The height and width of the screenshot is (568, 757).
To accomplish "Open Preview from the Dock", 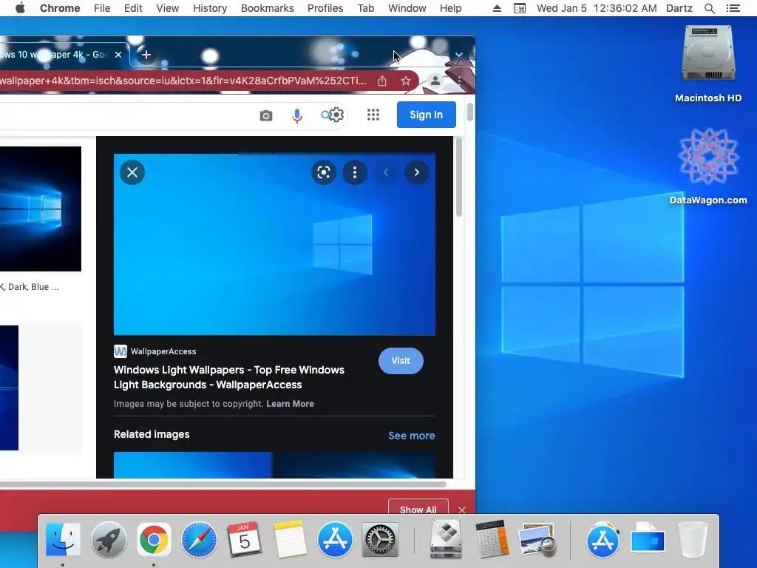I will 537,539.
